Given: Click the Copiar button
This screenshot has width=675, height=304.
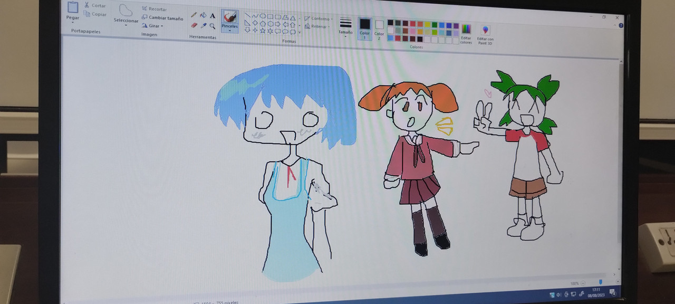Looking at the screenshot, I should point(95,14).
